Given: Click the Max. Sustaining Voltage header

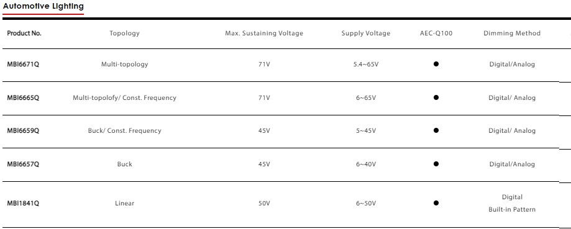Looking at the screenshot, I should [x=264, y=33].
